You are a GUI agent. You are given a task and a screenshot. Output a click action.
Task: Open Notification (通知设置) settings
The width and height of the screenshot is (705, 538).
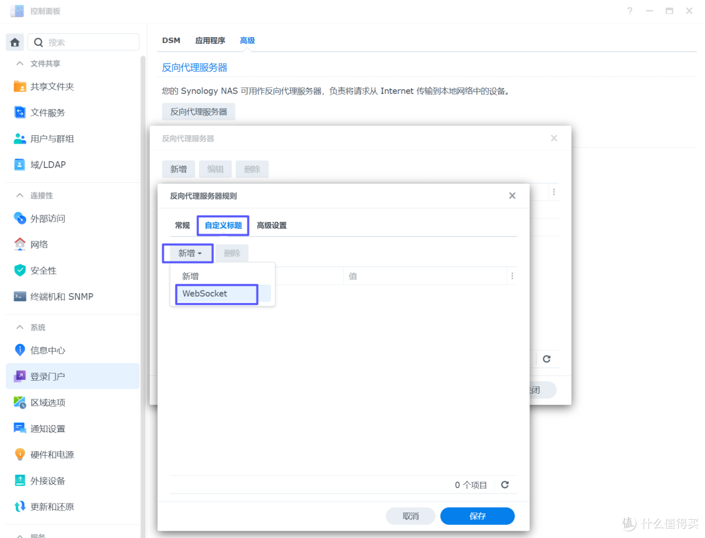[x=73, y=428]
